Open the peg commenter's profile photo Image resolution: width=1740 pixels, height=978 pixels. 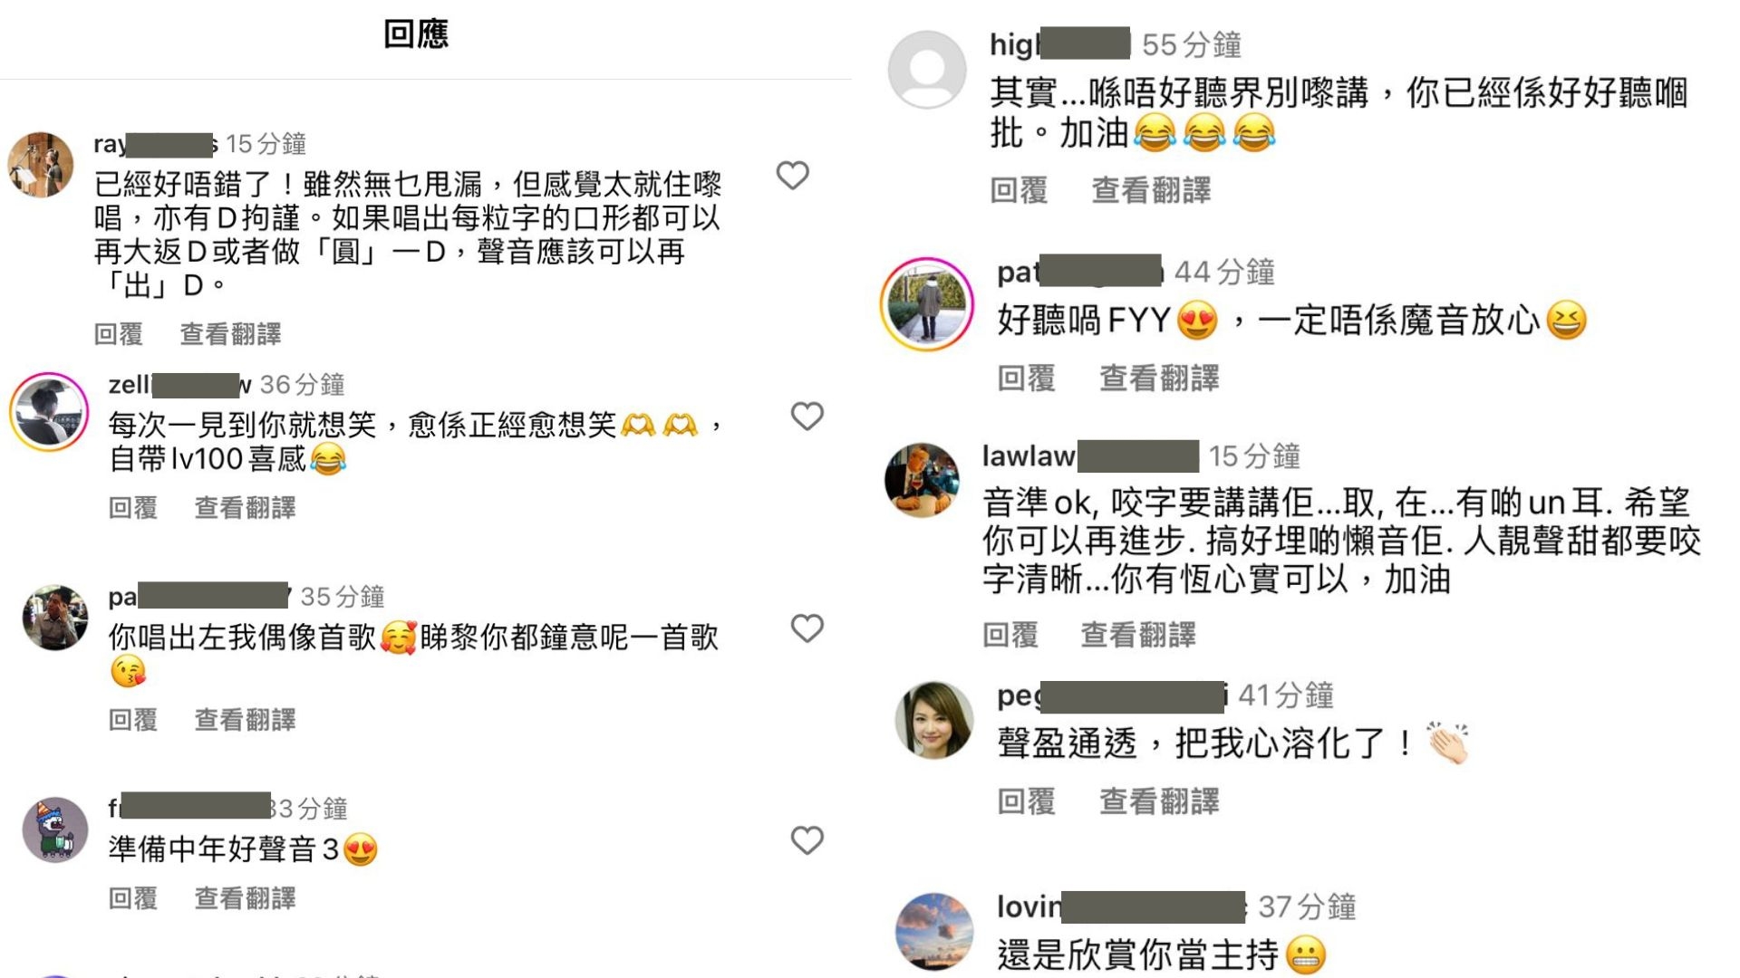point(934,720)
